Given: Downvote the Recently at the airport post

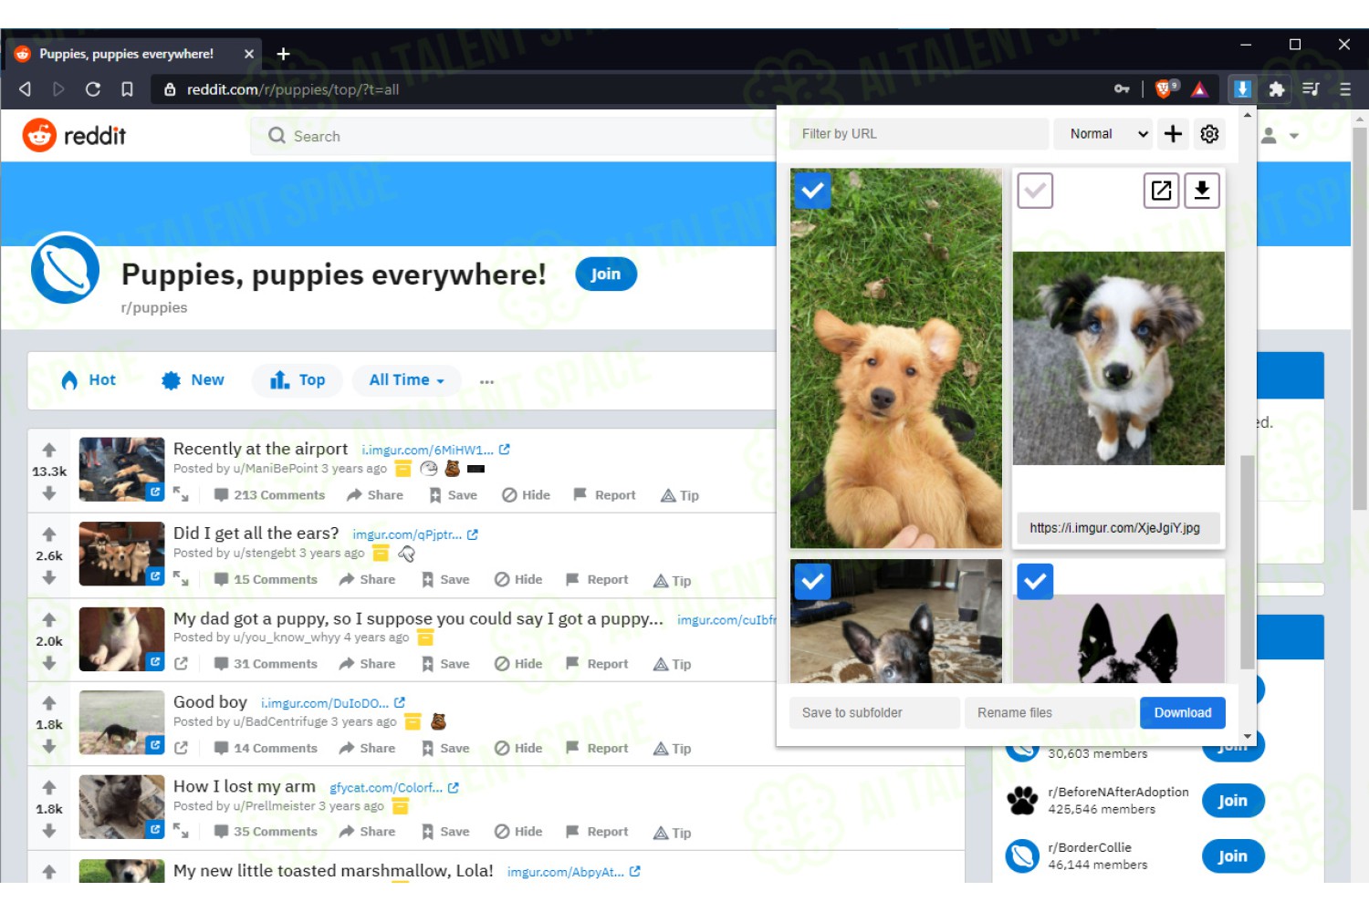Looking at the screenshot, I should 49,493.
